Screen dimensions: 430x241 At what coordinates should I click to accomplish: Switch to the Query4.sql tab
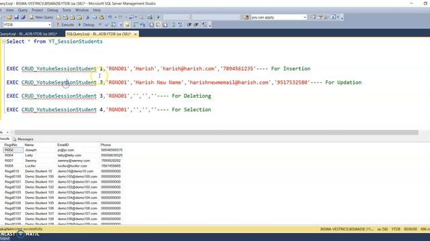(x=29, y=34)
